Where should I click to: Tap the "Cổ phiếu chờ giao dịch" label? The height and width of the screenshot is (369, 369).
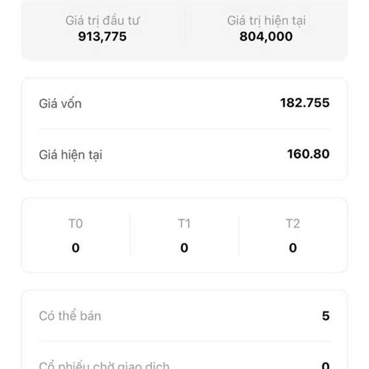tap(104, 365)
